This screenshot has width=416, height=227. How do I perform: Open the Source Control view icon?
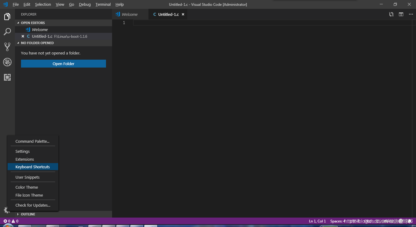[7, 47]
